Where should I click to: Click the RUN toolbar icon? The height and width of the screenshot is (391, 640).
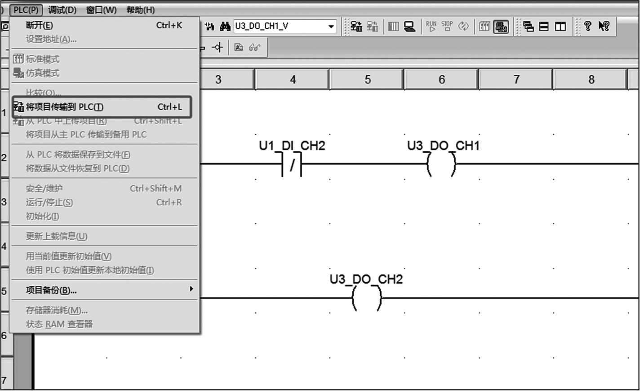431,26
